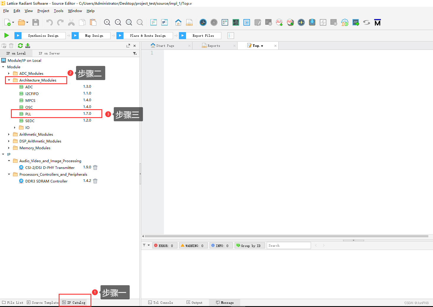Image resolution: width=433 pixels, height=307 pixels.
Task: Expand the IO subfolder
Action: pyautogui.click(x=15, y=127)
